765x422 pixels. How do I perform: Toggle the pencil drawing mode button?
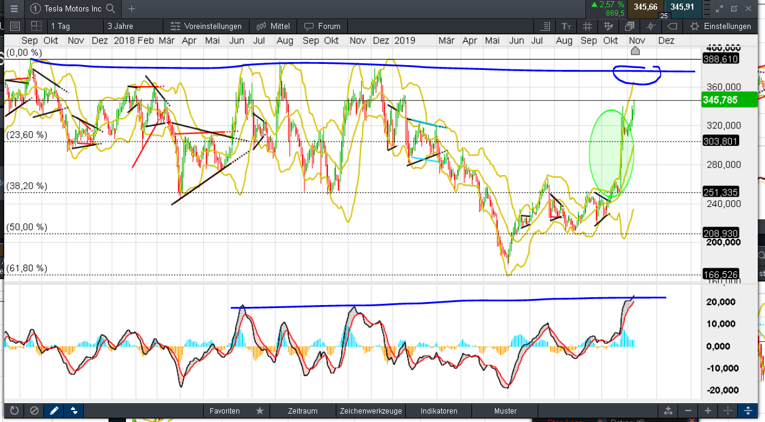(x=54, y=411)
